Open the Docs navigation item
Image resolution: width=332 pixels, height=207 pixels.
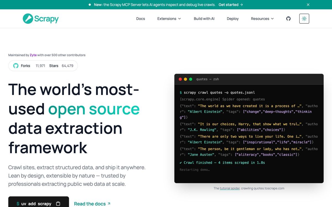click(x=141, y=18)
